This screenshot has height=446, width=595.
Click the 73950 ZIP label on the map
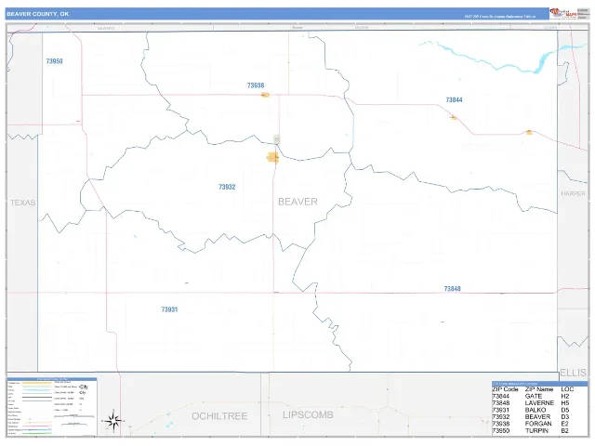click(54, 61)
